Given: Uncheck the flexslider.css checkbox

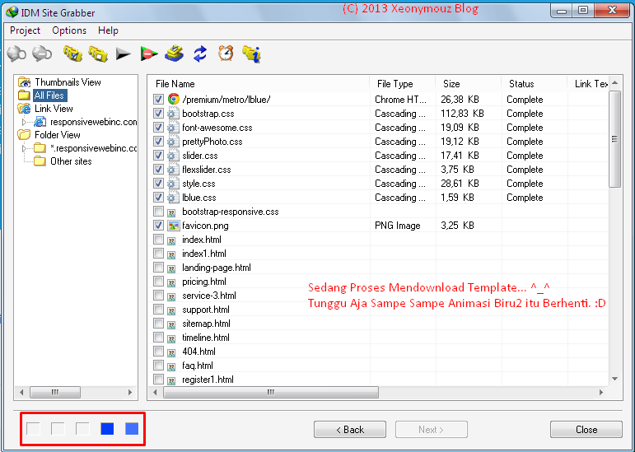Looking at the screenshot, I should pyautogui.click(x=158, y=169).
